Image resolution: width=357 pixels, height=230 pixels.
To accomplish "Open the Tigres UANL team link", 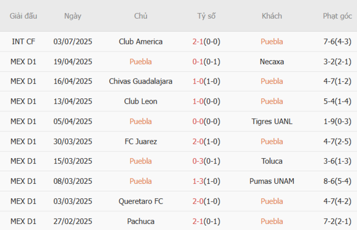I will click(x=272, y=121).
